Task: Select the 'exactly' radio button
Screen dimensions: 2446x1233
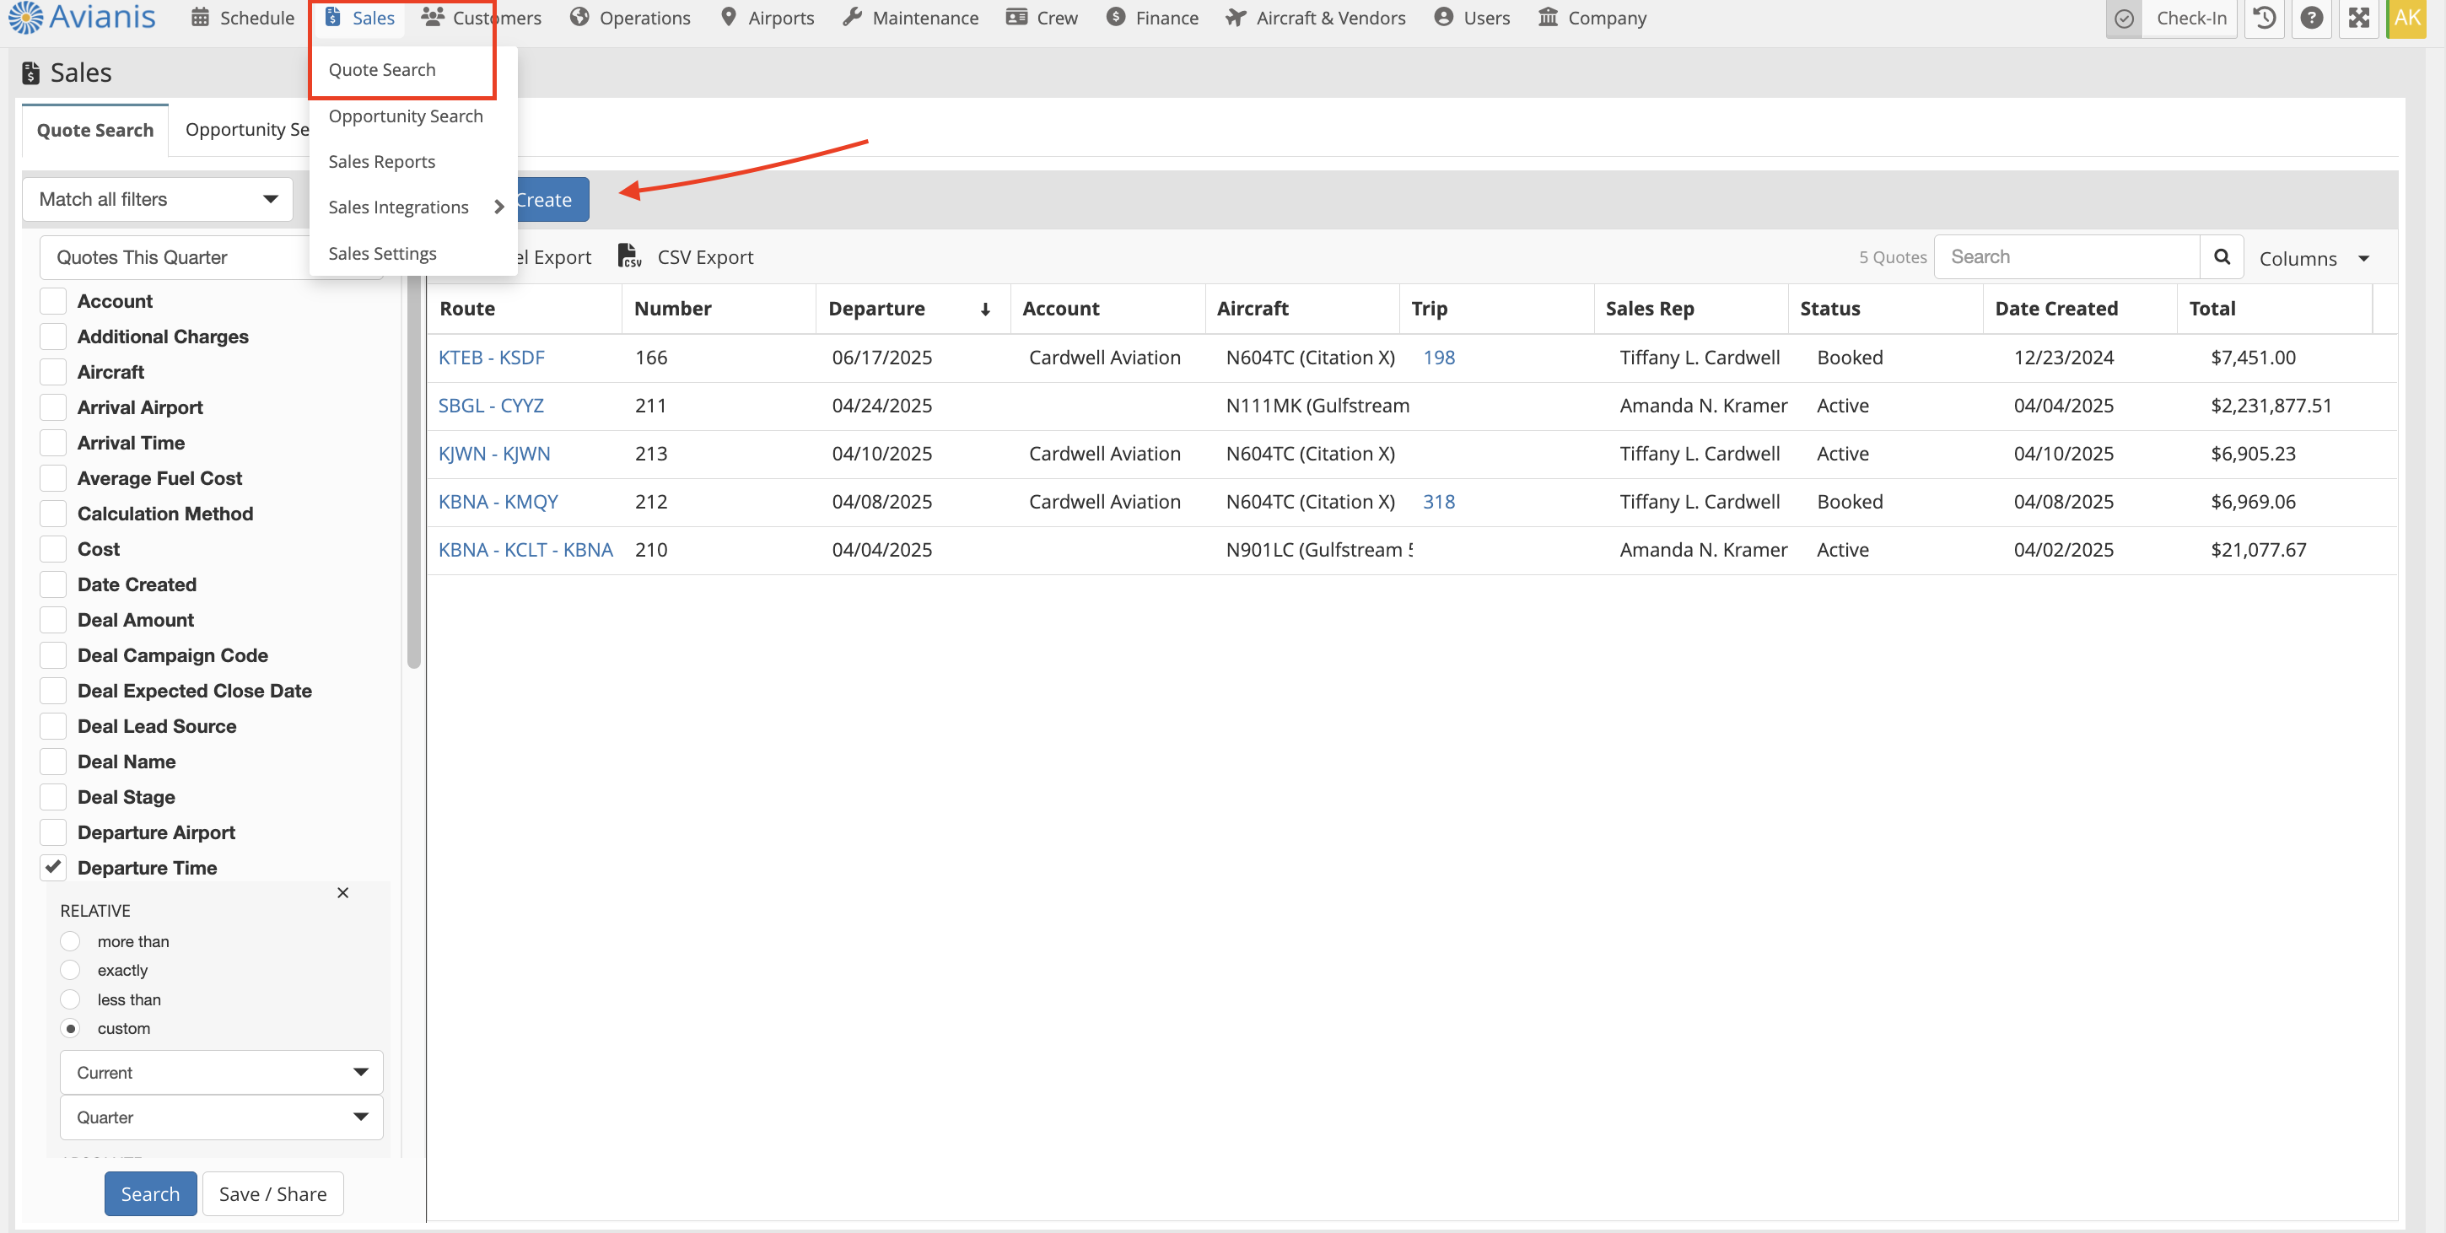Action: click(70, 970)
